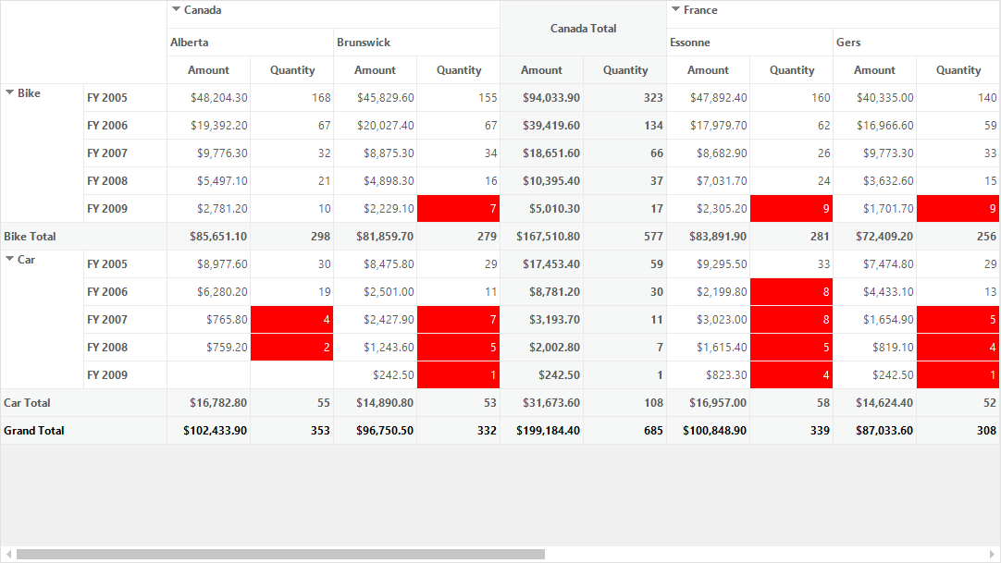Select the Car FY 2006 row header
This screenshot has height=563, width=1001.
pos(125,291)
